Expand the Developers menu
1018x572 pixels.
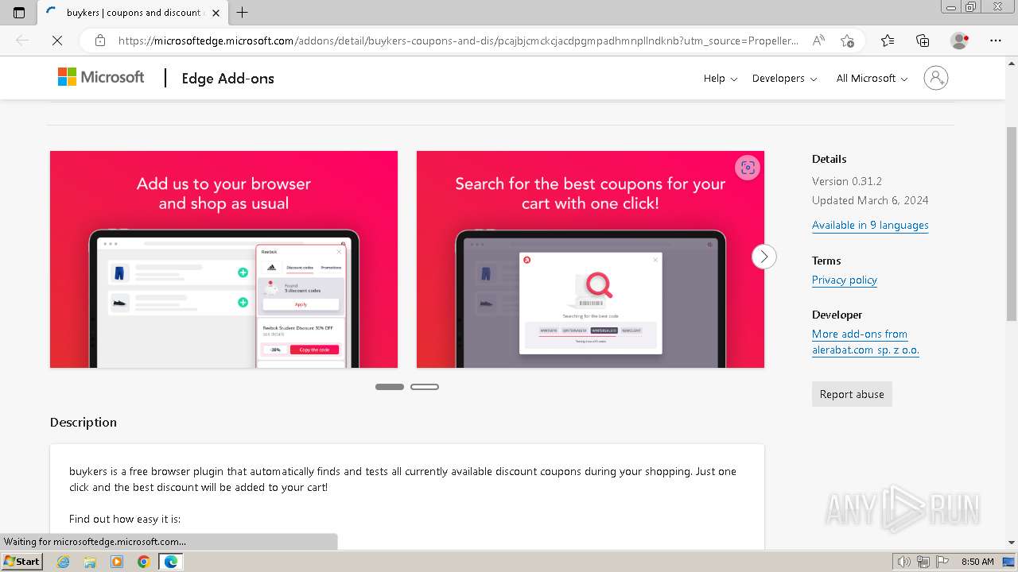(784, 78)
